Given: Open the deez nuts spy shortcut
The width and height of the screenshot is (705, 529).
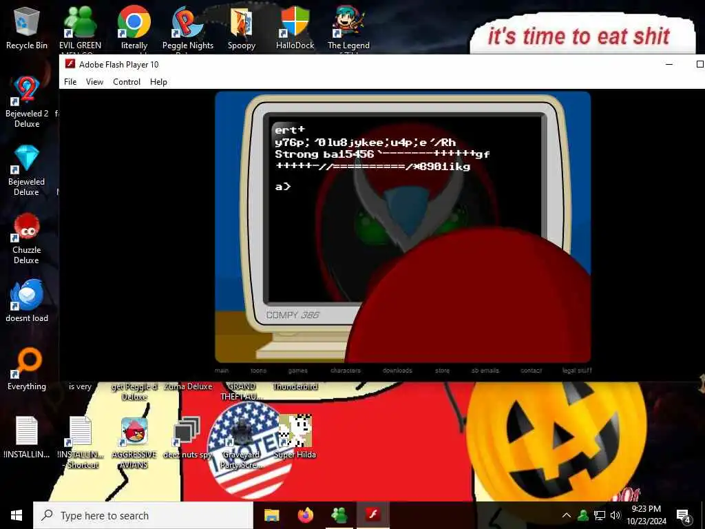Looking at the screenshot, I should point(187,437).
